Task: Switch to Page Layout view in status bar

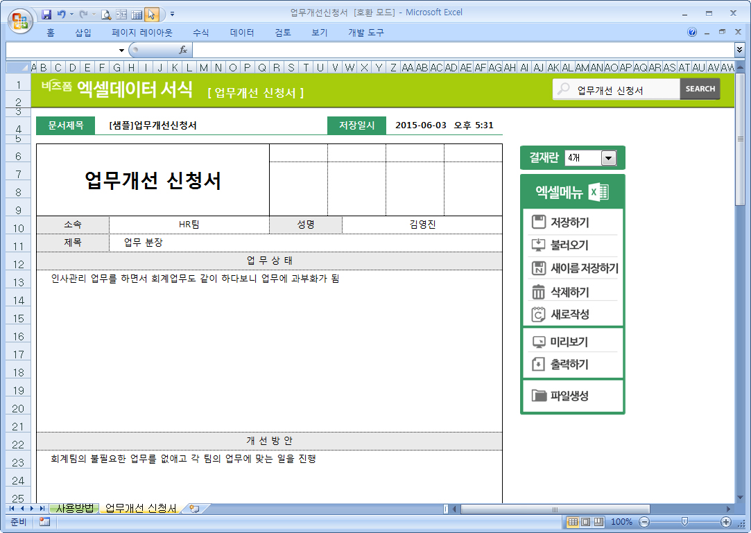Action: (x=585, y=522)
